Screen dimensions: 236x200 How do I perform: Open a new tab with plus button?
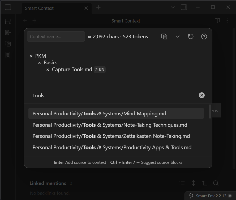point(98,7)
